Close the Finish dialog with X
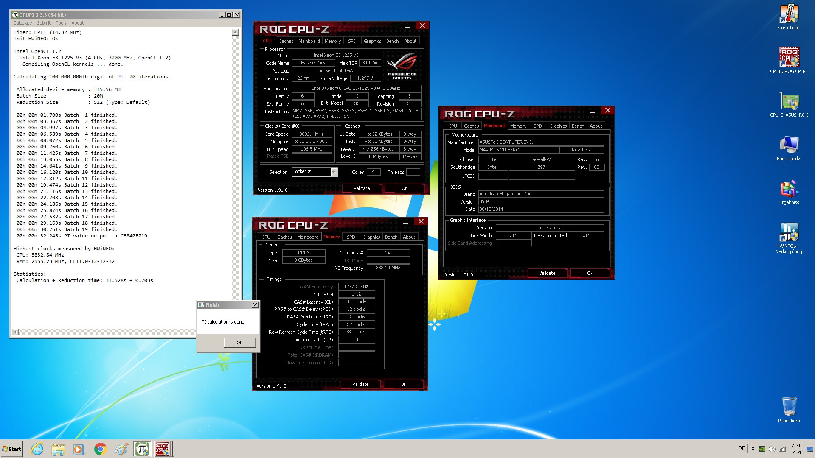This screenshot has width=815, height=458. click(x=255, y=305)
